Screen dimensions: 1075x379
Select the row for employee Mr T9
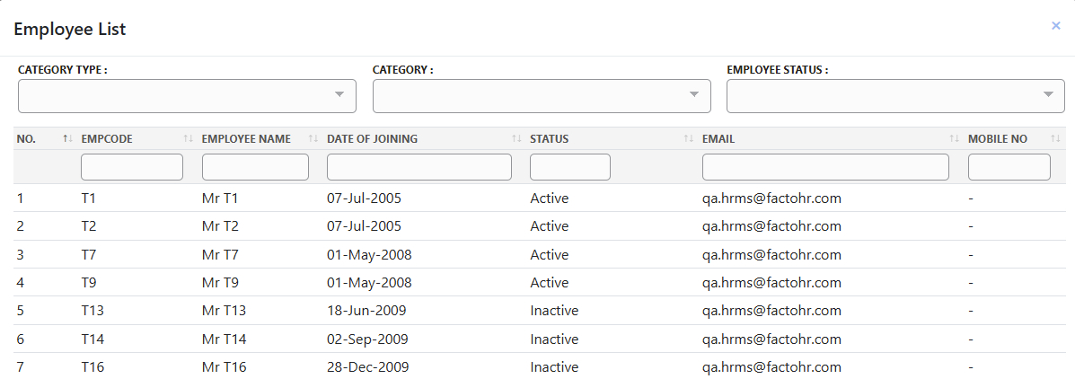220,283
